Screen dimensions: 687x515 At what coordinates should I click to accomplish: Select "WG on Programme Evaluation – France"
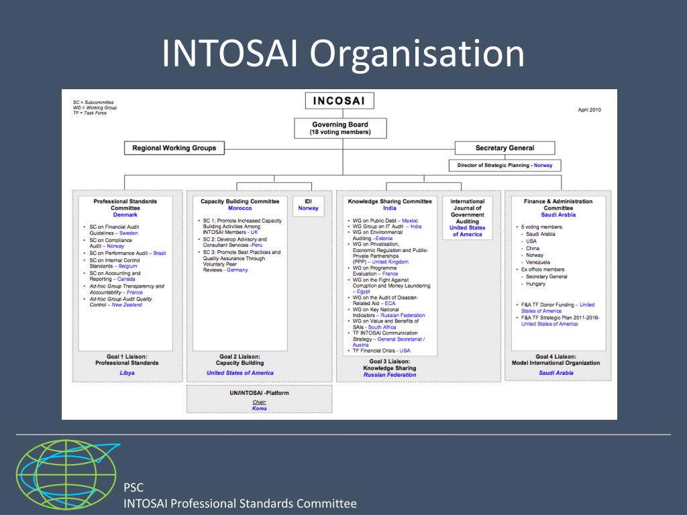[376, 271]
